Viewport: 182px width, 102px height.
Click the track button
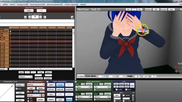(132, 85)
